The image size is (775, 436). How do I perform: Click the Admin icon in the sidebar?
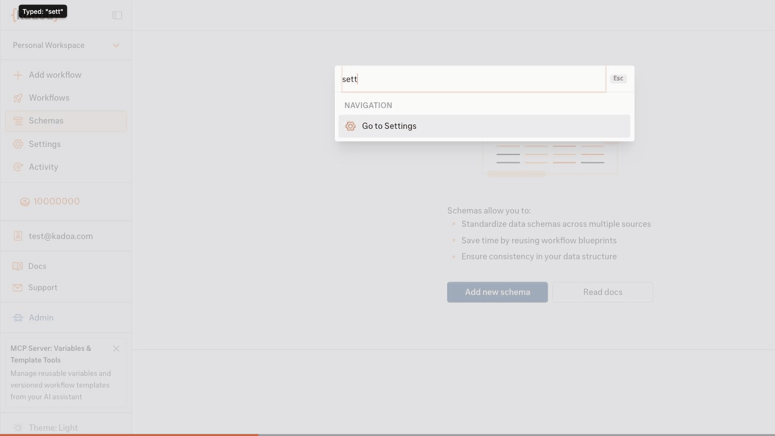click(18, 317)
